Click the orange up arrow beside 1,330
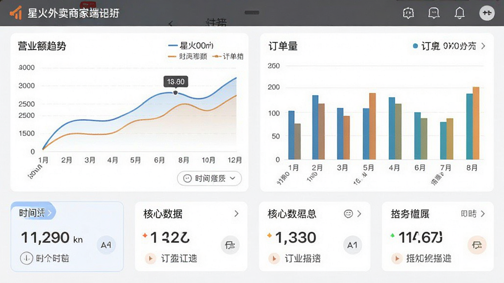The height and width of the screenshot is (283, 504). 269,235
